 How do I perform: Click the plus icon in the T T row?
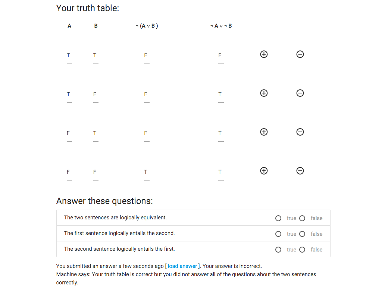coord(264,55)
